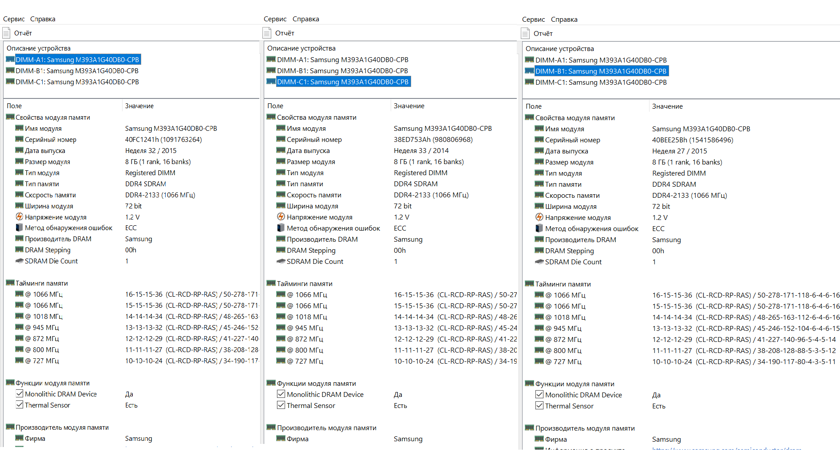This screenshot has width=840, height=451.
Task: Click the Отчёт button label in the left window
Action: [23, 33]
